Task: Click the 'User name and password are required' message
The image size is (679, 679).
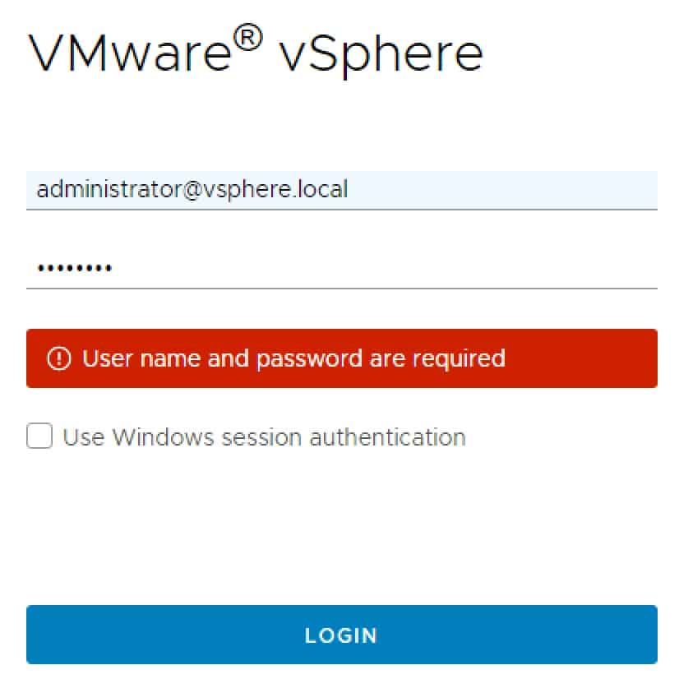Action: 293,359
